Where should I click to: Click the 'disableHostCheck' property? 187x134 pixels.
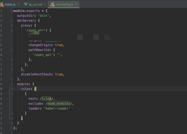tap(36, 74)
